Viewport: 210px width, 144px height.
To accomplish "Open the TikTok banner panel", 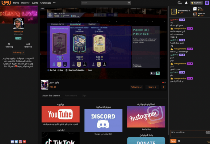I will pos(61,138).
